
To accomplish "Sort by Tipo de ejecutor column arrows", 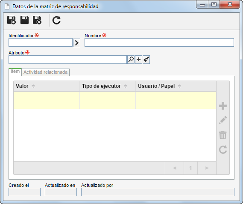I will tap(126, 86).
